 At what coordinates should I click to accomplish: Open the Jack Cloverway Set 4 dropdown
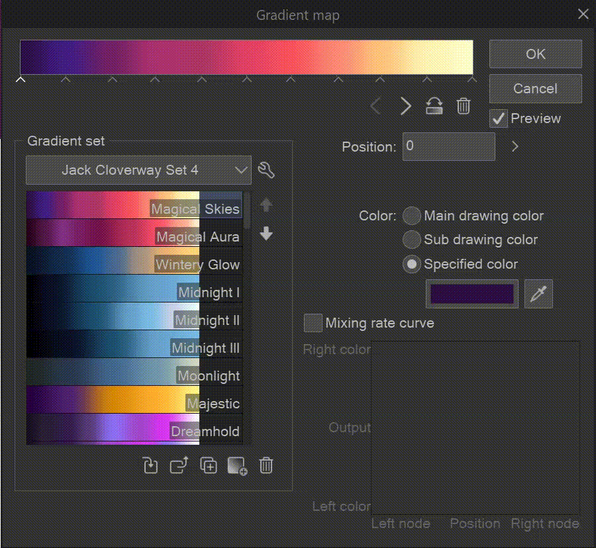[x=138, y=170]
